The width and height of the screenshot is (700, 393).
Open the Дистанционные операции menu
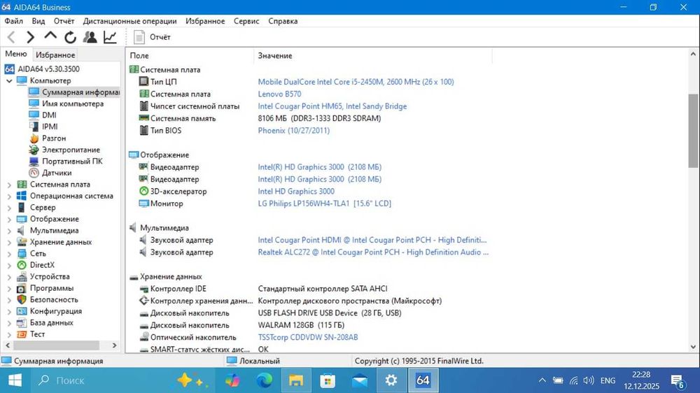tap(130, 21)
